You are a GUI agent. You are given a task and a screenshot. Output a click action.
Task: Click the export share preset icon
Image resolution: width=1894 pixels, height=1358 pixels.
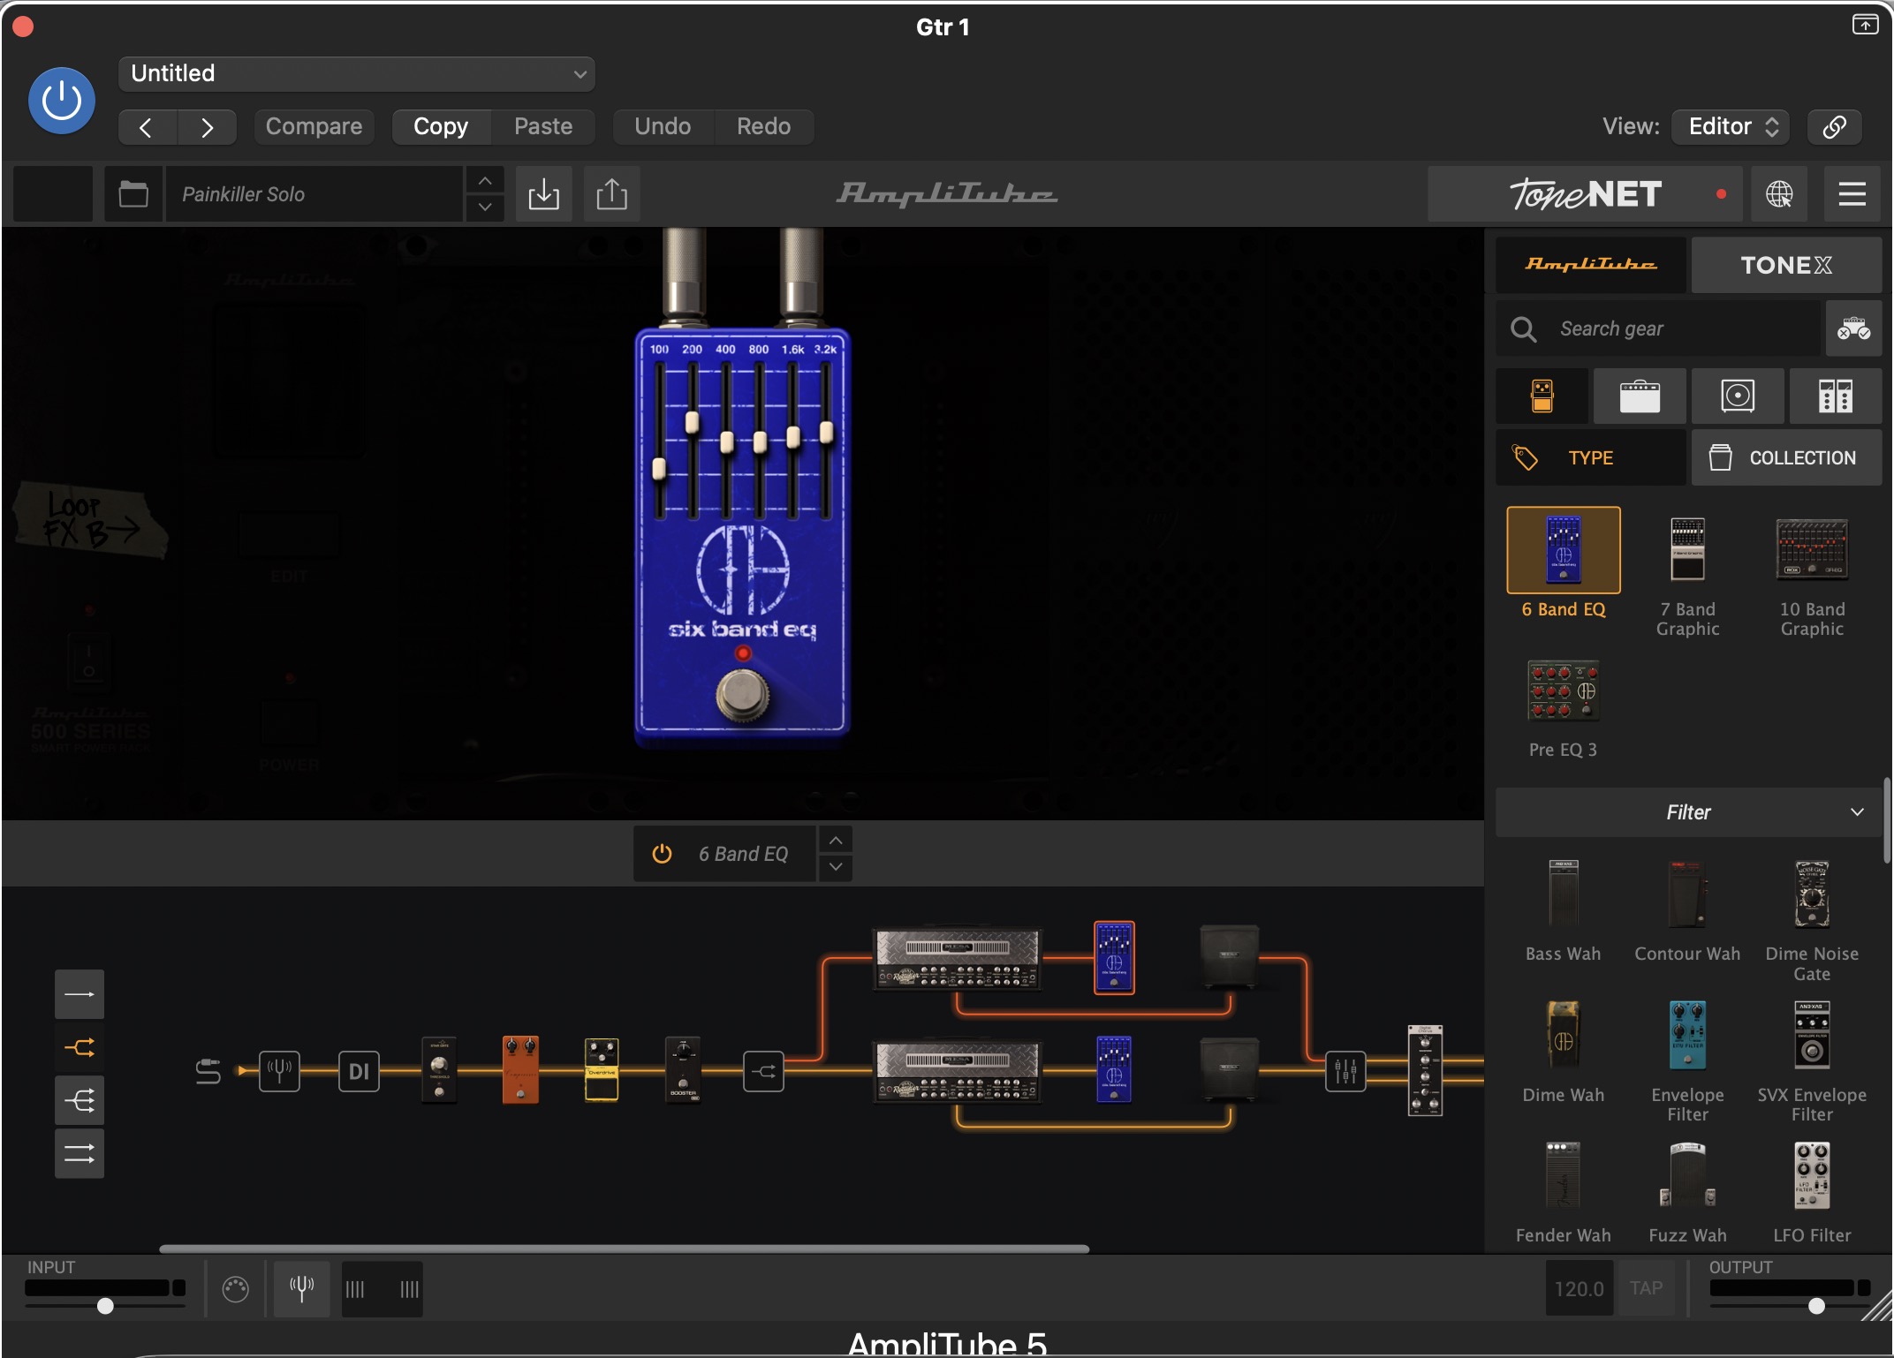tap(611, 194)
